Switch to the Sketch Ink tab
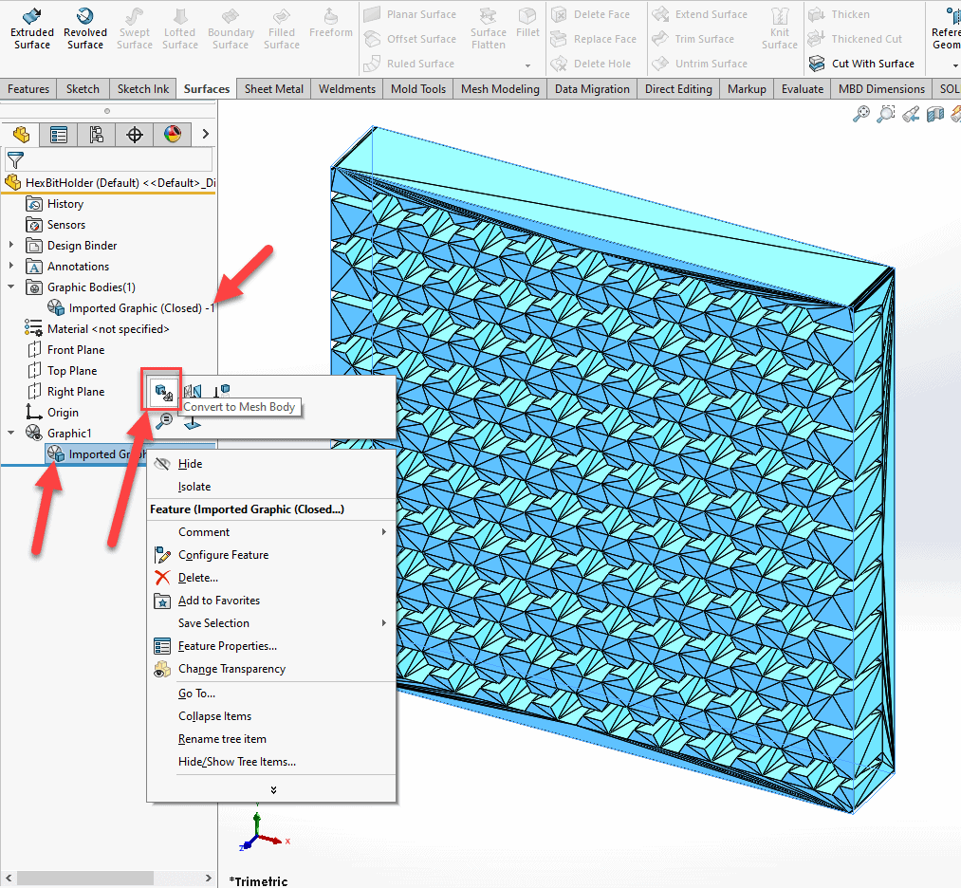The image size is (961, 888). pyautogui.click(x=143, y=89)
